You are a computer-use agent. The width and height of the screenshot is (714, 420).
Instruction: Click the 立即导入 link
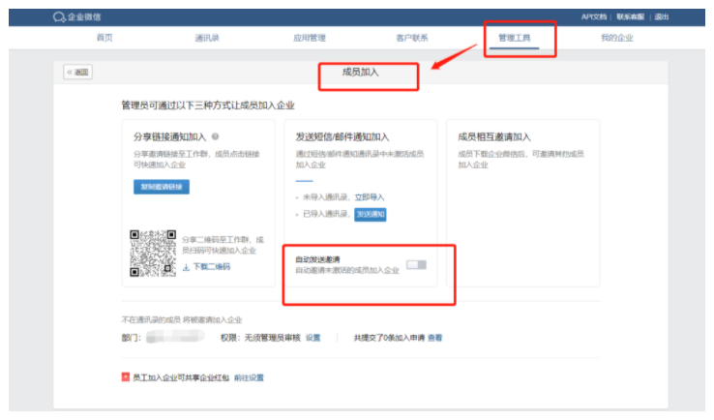point(370,197)
